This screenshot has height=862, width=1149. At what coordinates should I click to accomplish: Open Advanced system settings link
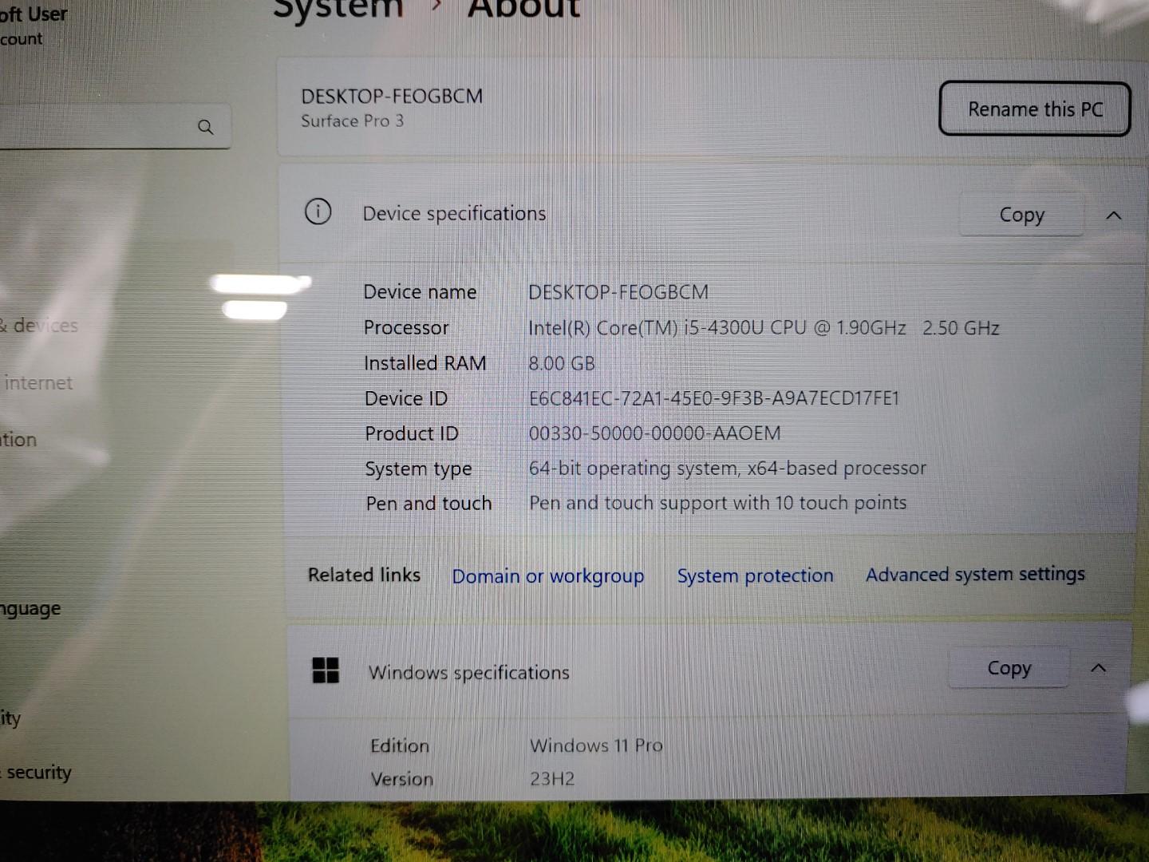(x=975, y=574)
